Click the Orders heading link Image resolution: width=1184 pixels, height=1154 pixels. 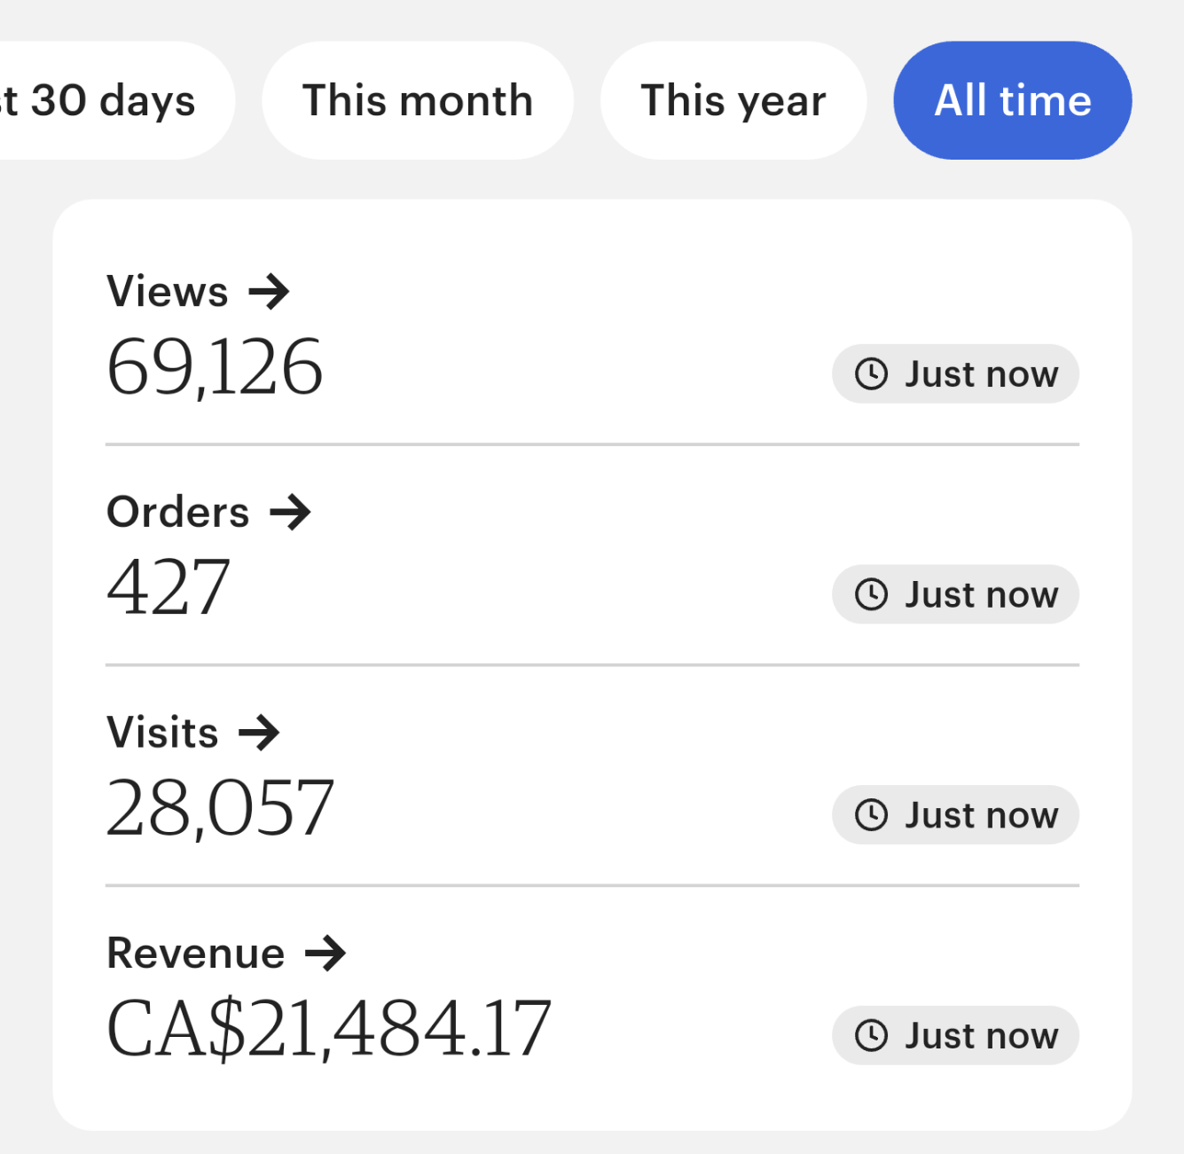(x=178, y=513)
